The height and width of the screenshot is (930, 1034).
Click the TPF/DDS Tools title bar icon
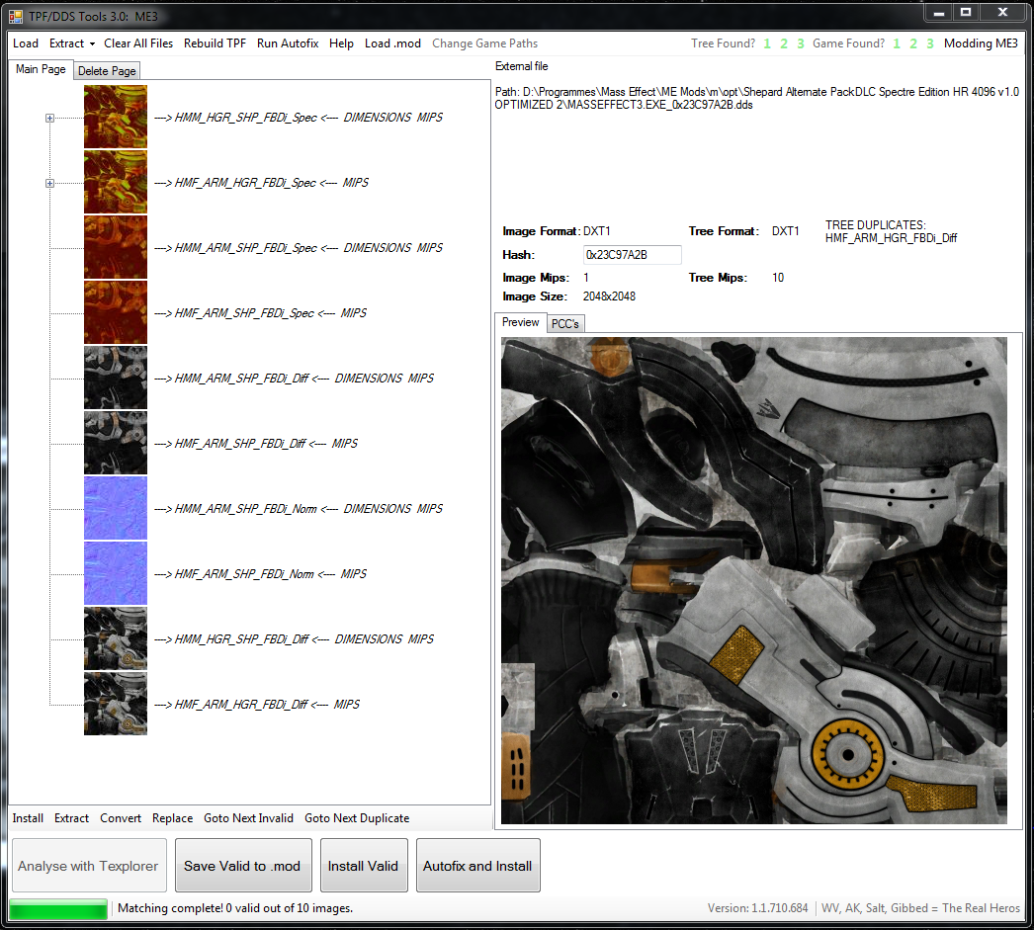(x=16, y=16)
